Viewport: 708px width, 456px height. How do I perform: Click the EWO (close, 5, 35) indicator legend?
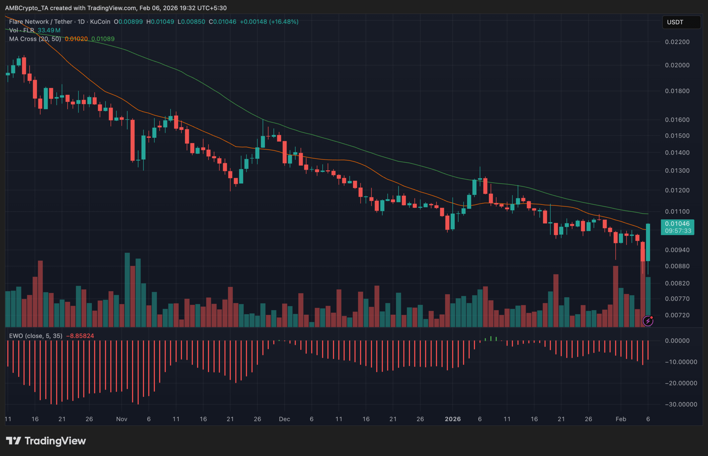point(35,336)
